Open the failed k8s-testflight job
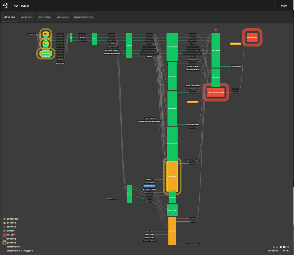This screenshot has width=294, height=255. pyautogui.click(x=252, y=37)
